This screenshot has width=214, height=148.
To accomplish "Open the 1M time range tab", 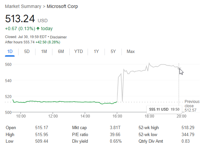I will tap(44, 52).
